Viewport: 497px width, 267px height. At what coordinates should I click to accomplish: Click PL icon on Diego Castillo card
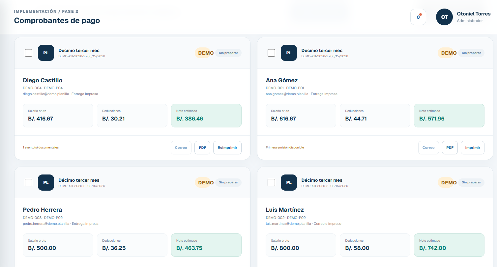click(x=46, y=53)
